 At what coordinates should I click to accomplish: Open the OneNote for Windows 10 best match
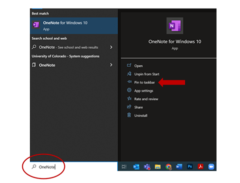(74, 26)
